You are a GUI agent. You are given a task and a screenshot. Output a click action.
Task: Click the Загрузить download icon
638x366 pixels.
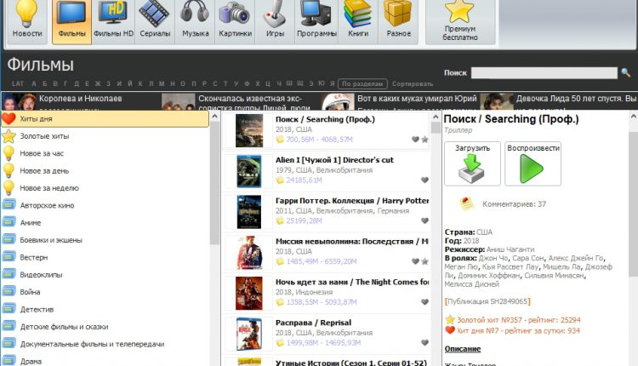tap(472, 163)
